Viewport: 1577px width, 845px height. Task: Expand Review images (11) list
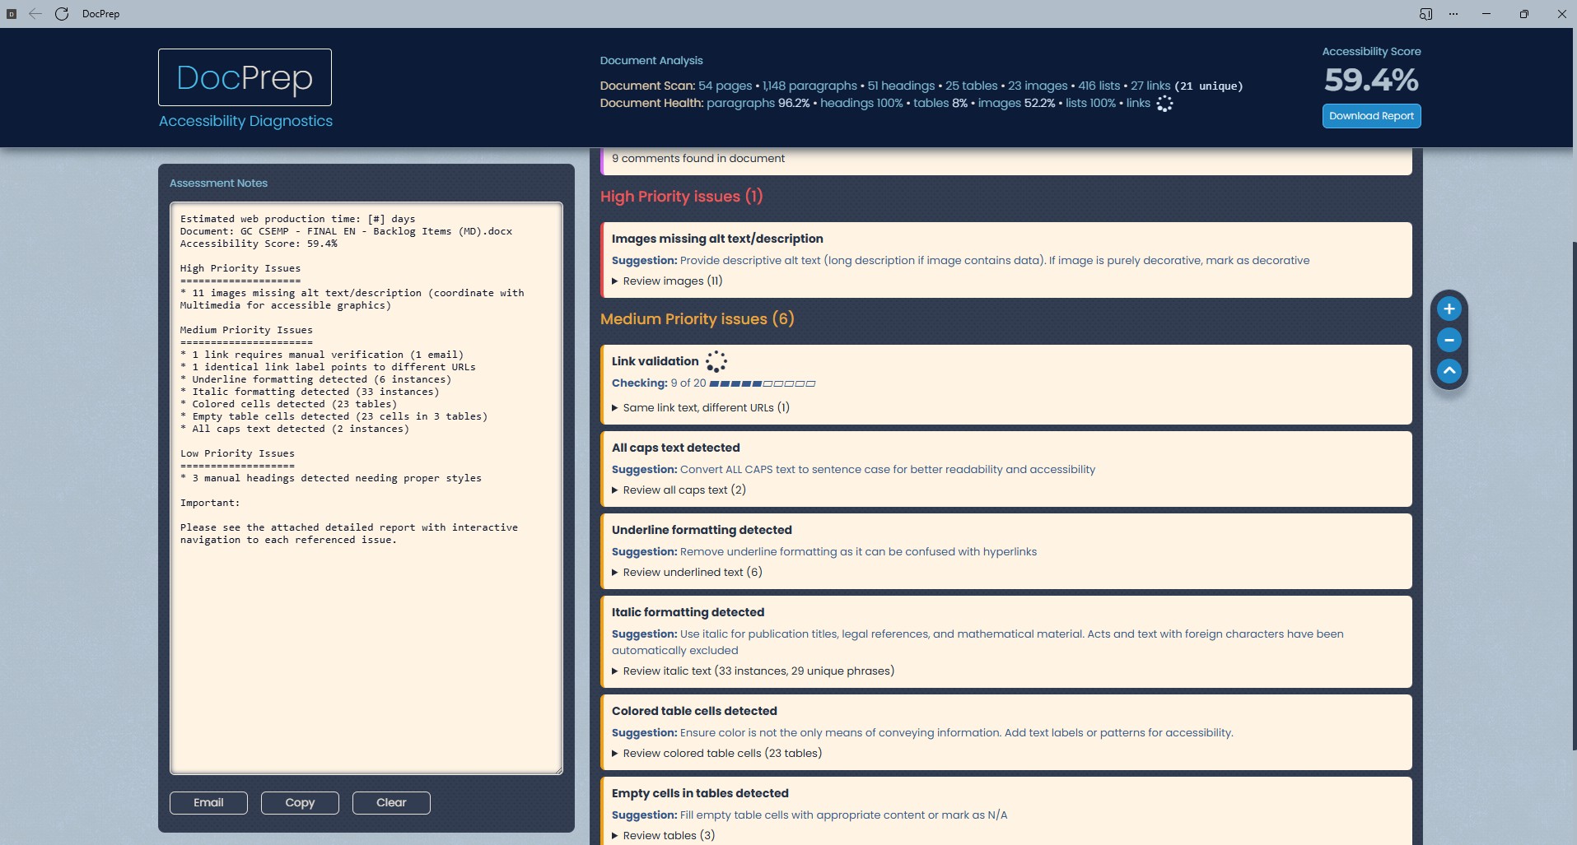(672, 281)
